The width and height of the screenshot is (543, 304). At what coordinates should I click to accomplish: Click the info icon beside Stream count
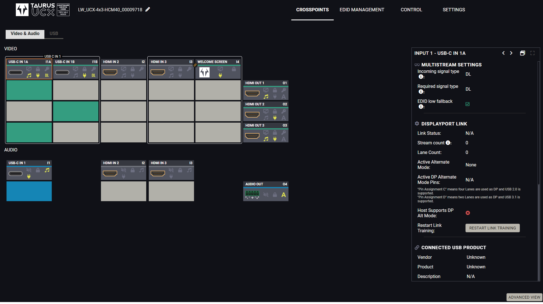pyautogui.click(x=448, y=143)
